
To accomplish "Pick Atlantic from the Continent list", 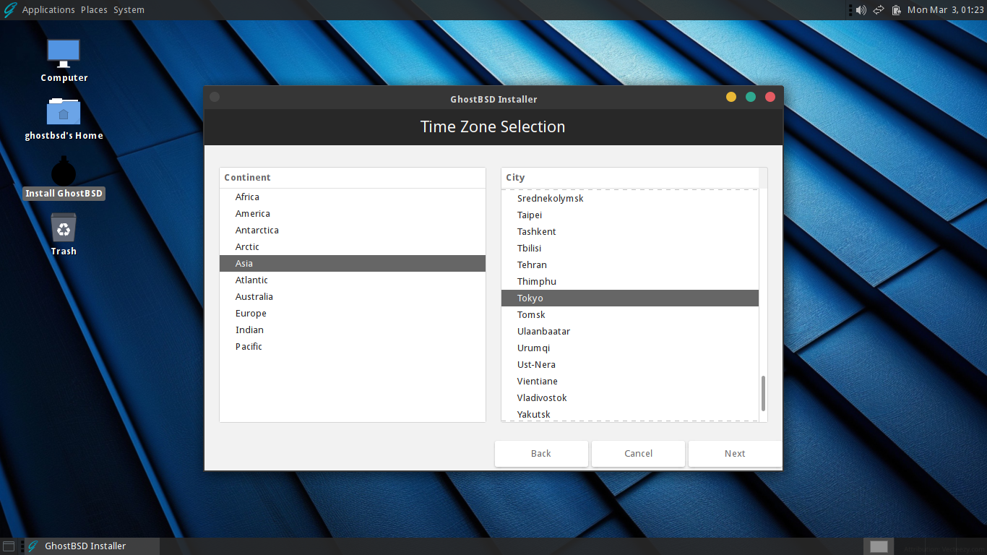I will (x=353, y=280).
